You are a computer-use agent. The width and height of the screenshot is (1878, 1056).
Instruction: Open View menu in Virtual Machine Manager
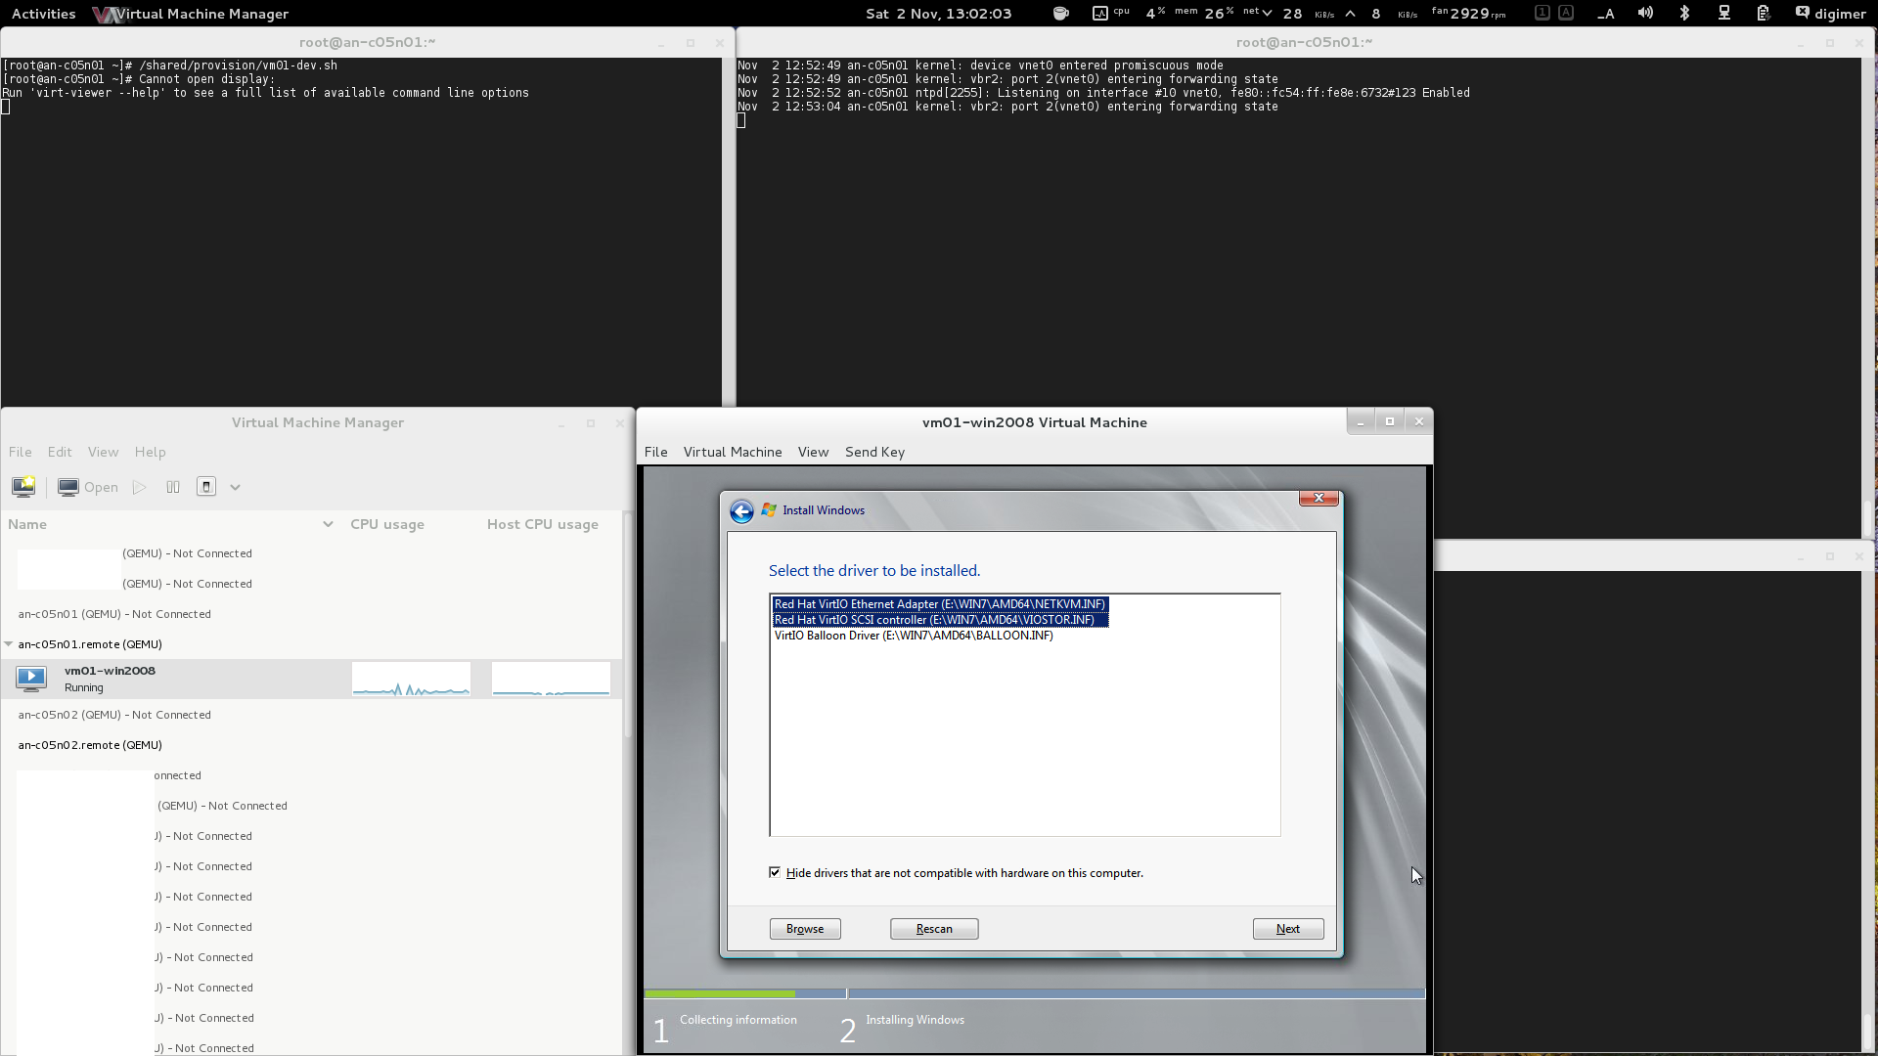pyautogui.click(x=103, y=452)
